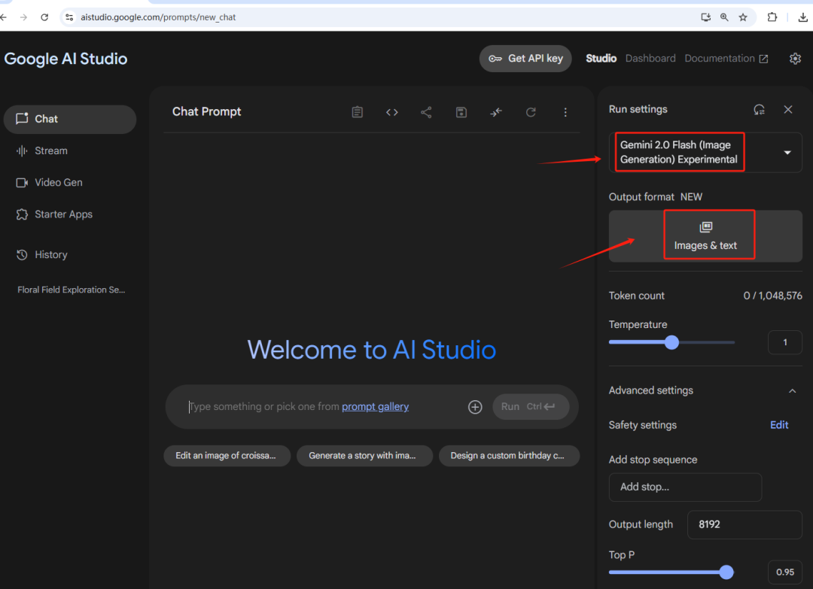The width and height of the screenshot is (813, 589).
Task: Click the browser zoom magnifier icon
Action: coord(724,17)
